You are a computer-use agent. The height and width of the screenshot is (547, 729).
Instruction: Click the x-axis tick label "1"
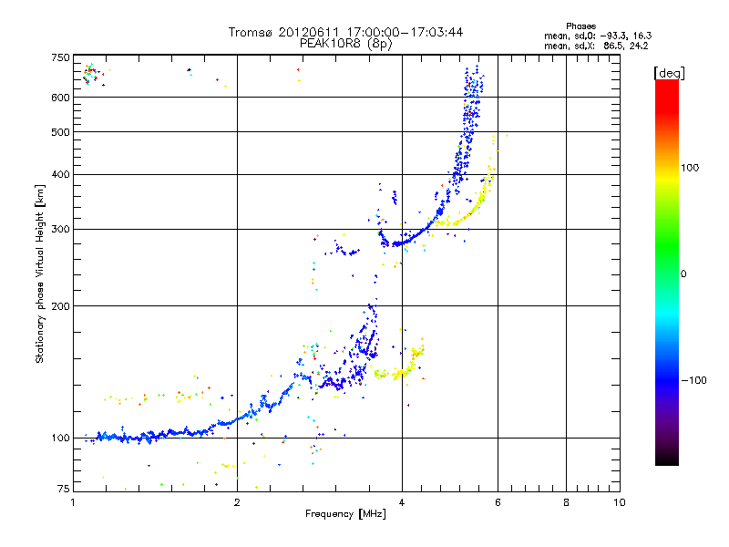pos(73,502)
